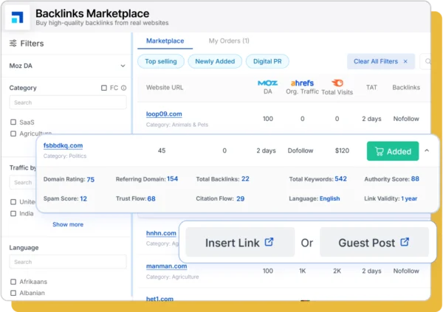The width and height of the screenshot is (443, 312).
Task: Check the SaaS category checkbox
Action: [13, 122]
